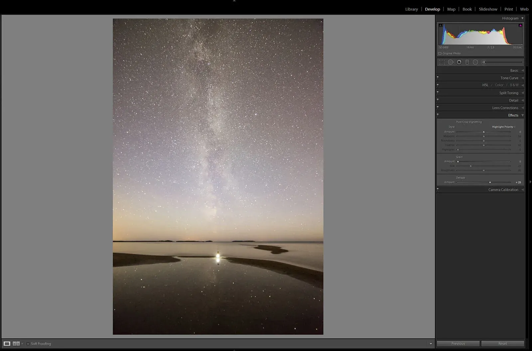Select the Spot Removal tool
This screenshot has height=351, width=532.
pos(451,62)
